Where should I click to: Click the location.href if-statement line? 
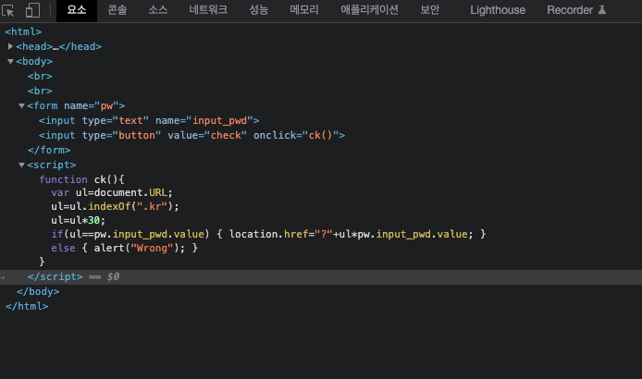[x=268, y=234]
